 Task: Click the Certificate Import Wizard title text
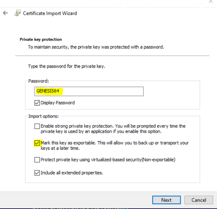50,13
